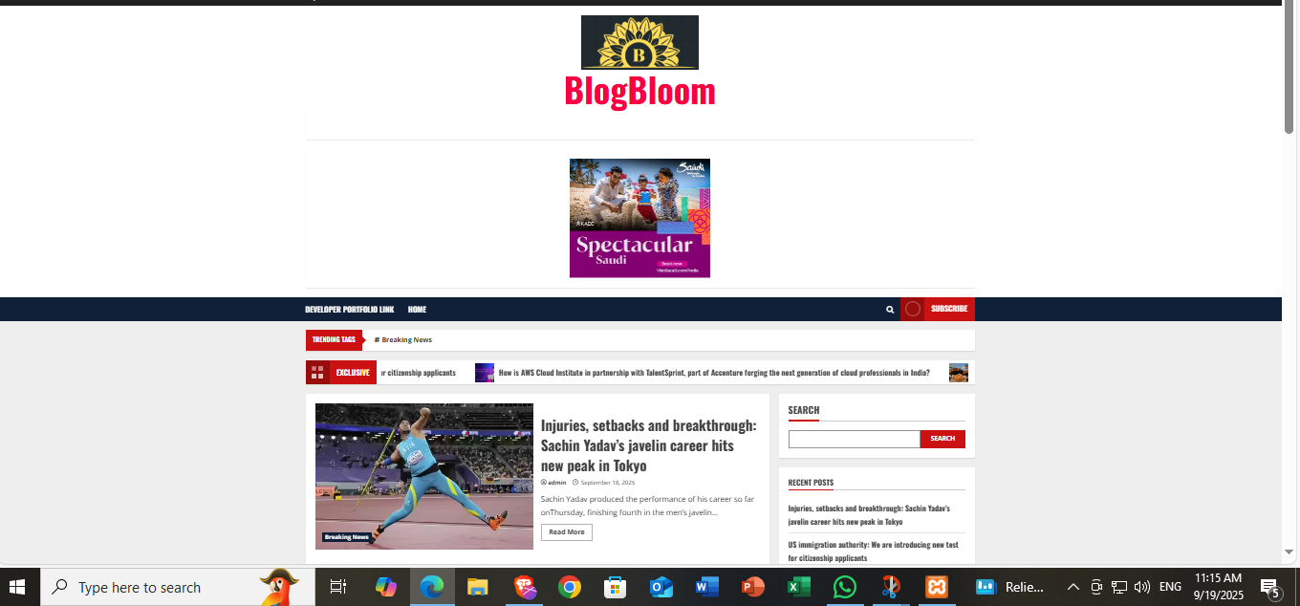This screenshot has width=1300, height=606.
Task: Launch Excel from the taskbar
Action: pyautogui.click(x=798, y=587)
